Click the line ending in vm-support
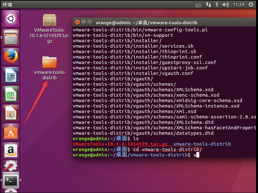 click(x=123, y=35)
